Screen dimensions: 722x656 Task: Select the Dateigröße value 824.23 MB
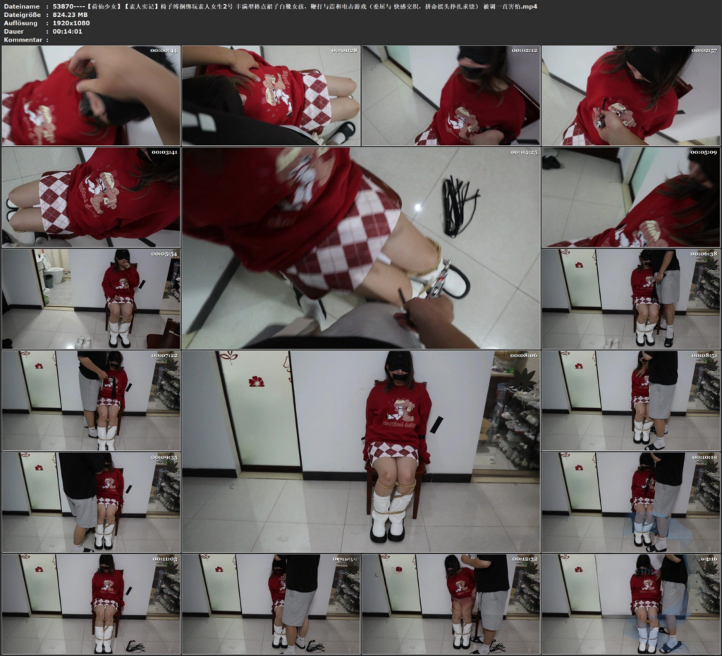coord(70,15)
